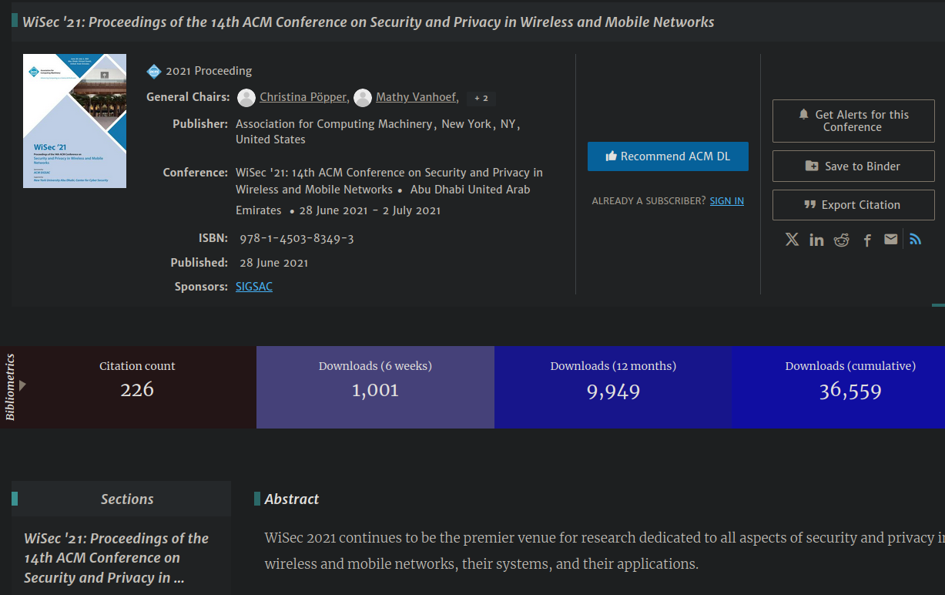Click Christina Pöpper's avatar icon
Viewport: 945px width, 595px height.
(246, 98)
